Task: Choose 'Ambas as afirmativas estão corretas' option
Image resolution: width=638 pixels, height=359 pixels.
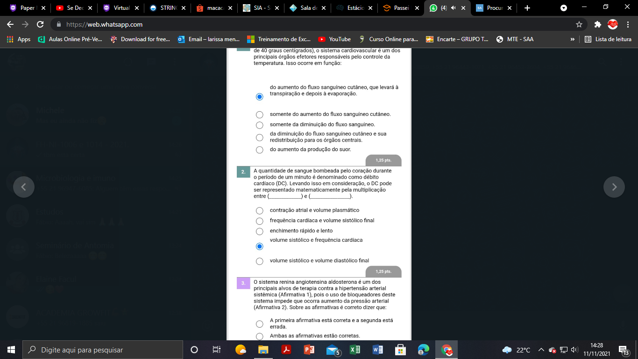Action: (x=260, y=336)
